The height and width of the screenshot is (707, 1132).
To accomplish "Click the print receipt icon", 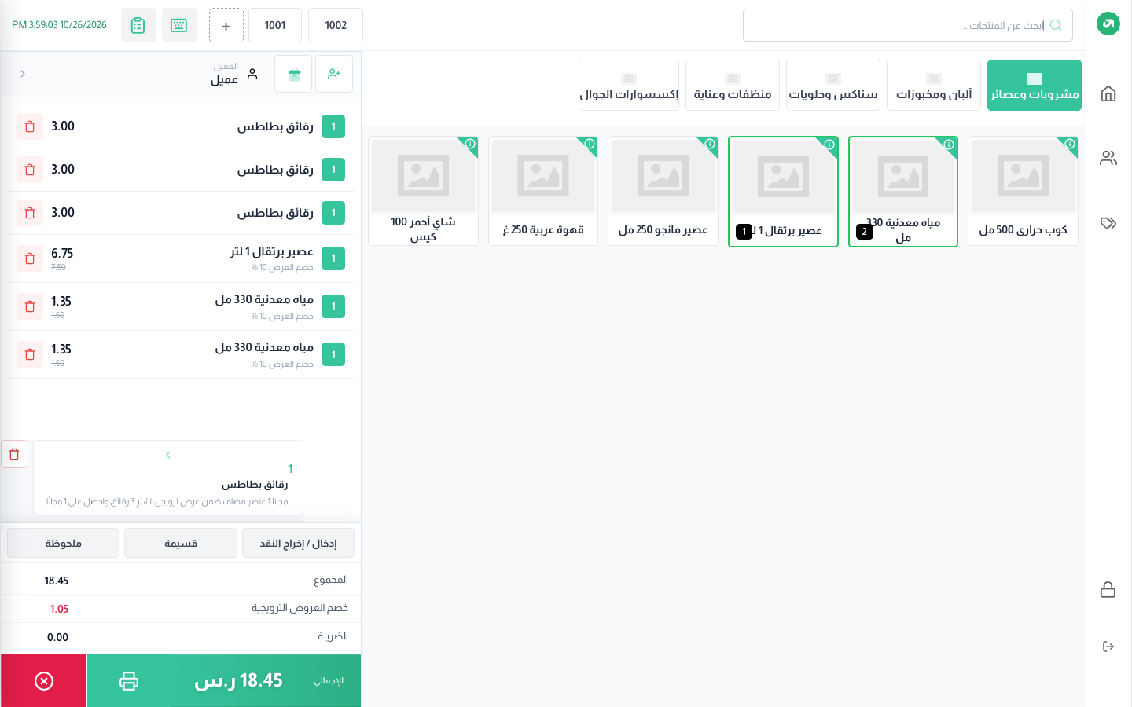I will pyautogui.click(x=129, y=681).
